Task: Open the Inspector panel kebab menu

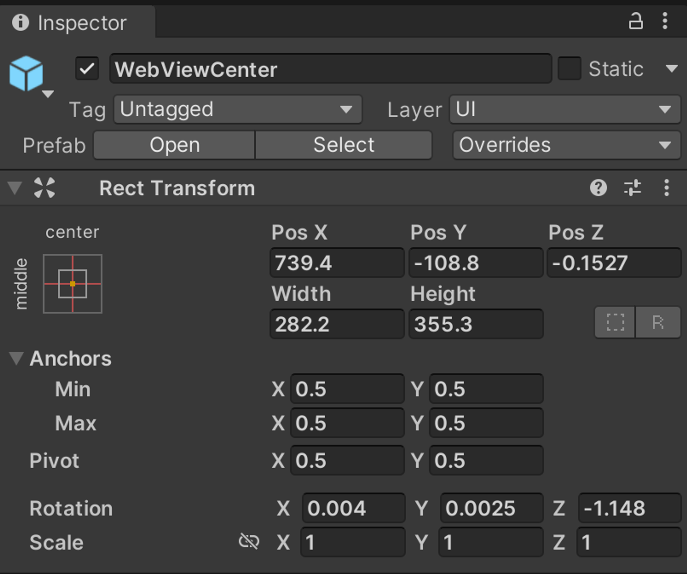Action: (665, 21)
